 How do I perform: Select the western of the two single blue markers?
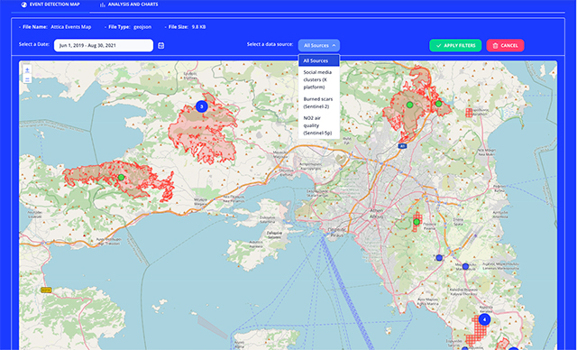click(x=439, y=258)
